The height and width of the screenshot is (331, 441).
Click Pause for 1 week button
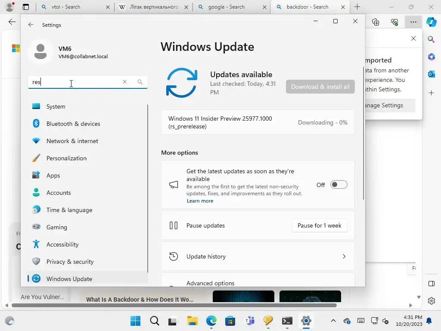coord(319,225)
